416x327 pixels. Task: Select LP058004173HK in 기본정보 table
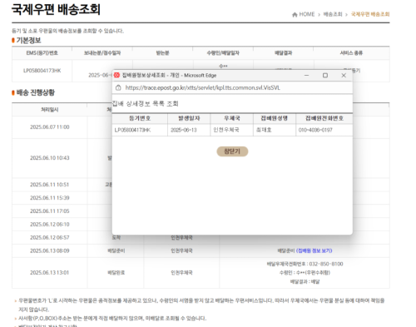42,71
